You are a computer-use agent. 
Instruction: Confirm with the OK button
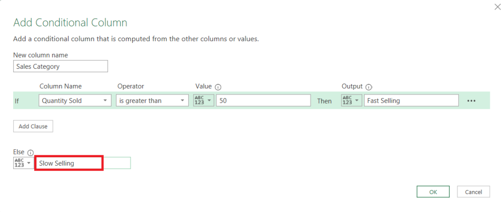(433, 192)
